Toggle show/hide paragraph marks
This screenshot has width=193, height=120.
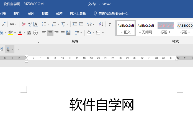[110, 24]
